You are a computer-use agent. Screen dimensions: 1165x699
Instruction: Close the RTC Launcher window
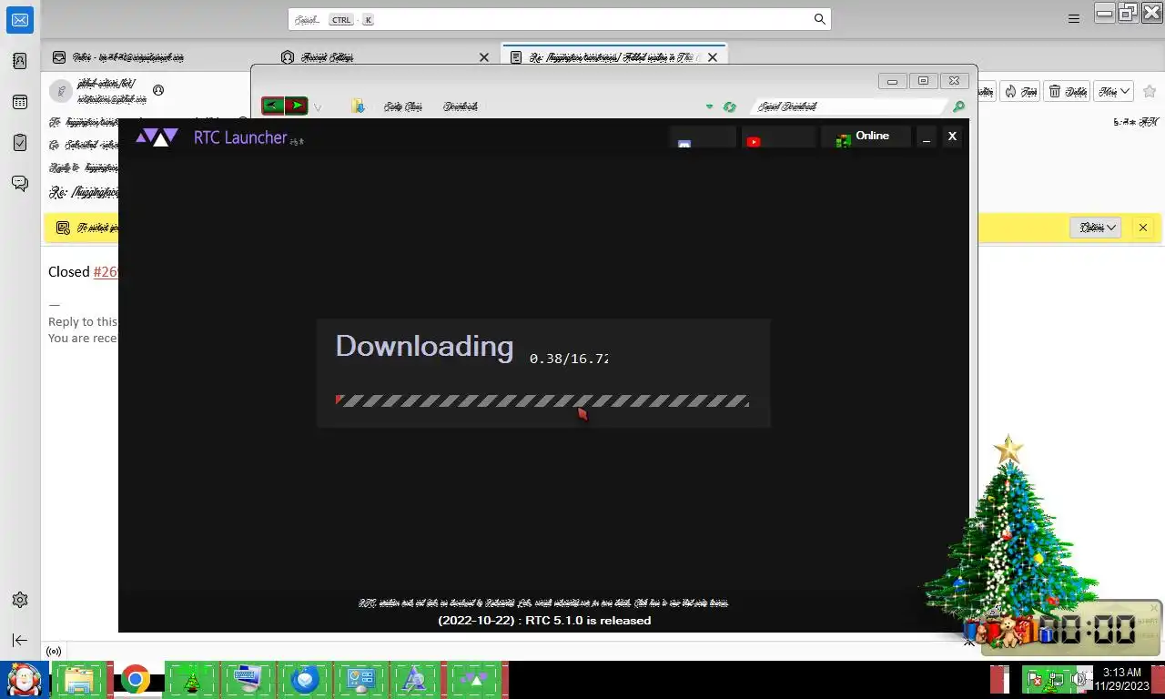point(952,137)
